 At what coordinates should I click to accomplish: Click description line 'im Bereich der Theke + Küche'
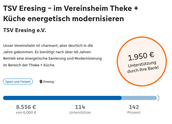coord(29,65)
